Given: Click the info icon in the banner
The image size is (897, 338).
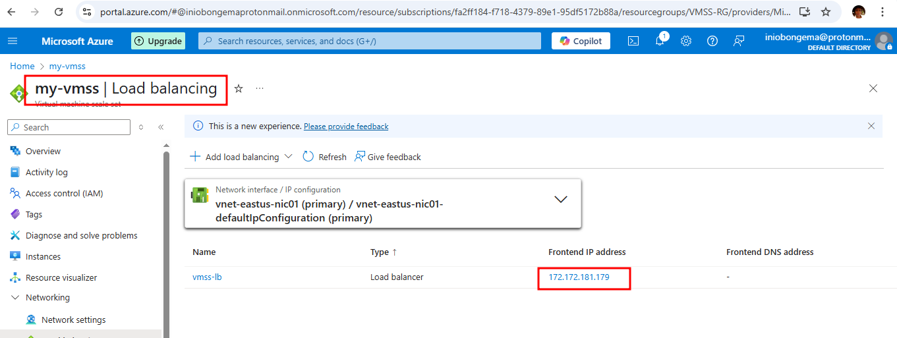Looking at the screenshot, I should [x=198, y=126].
